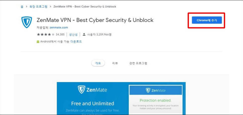The height and width of the screenshot is (115, 243).
Task: Click the 다운로드 Android link
Action: point(76,42)
